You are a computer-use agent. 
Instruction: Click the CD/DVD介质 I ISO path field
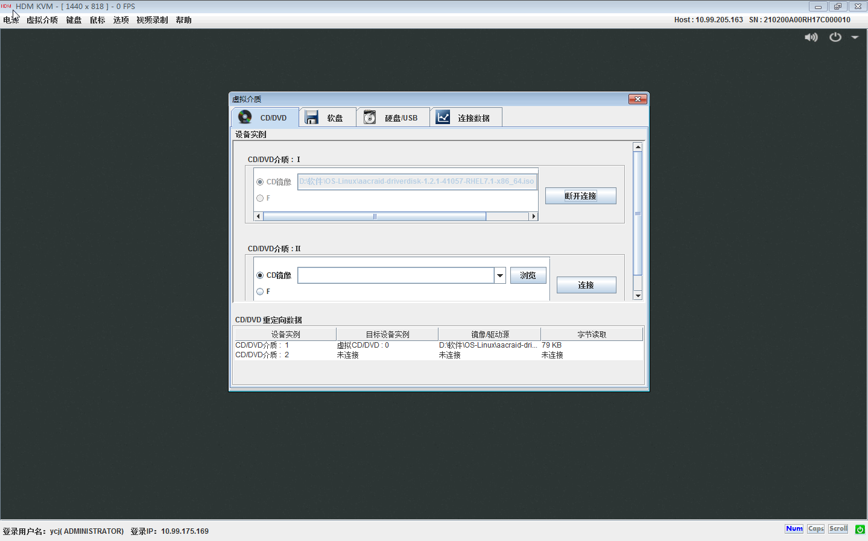[417, 181]
